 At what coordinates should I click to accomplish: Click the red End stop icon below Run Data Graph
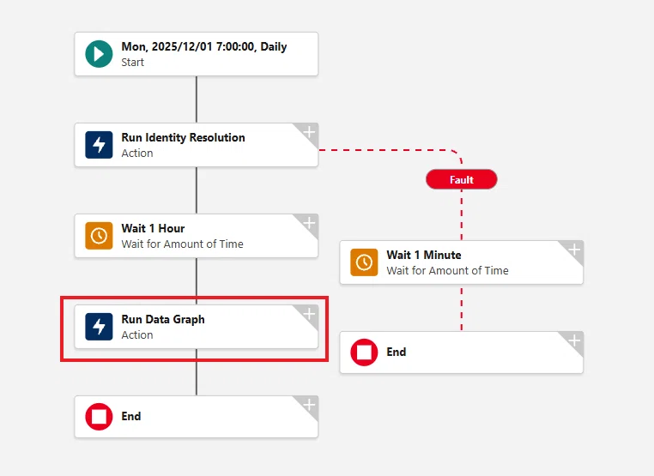tap(99, 417)
